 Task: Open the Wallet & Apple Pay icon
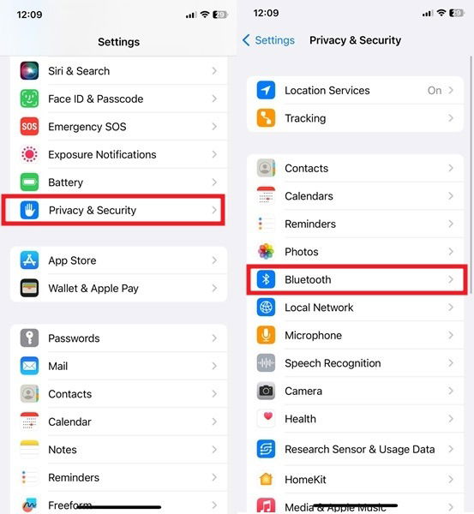[29, 288]
